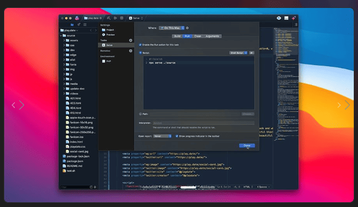Select the index.html file
This screenshot has width=358, height=207.
[x=74, y=142]
